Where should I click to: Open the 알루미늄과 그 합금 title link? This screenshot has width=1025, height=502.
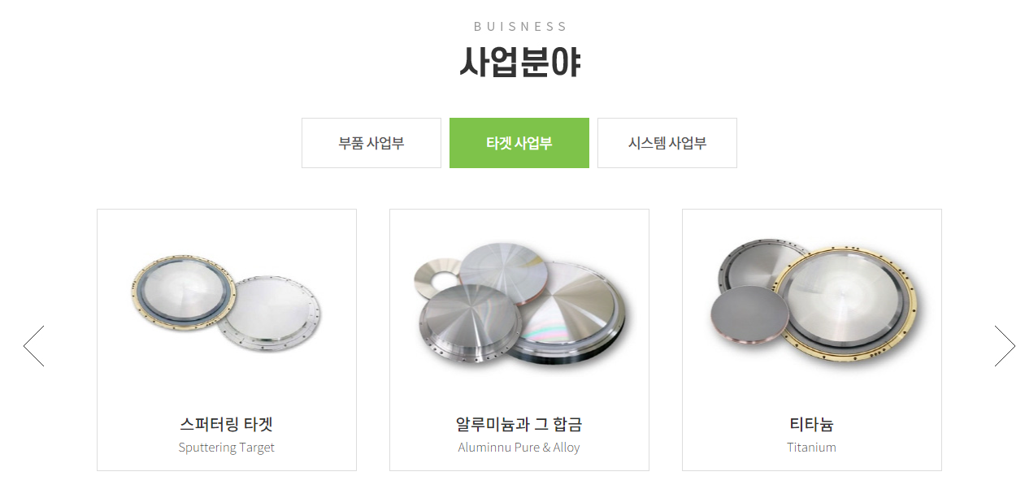[519, 424]
